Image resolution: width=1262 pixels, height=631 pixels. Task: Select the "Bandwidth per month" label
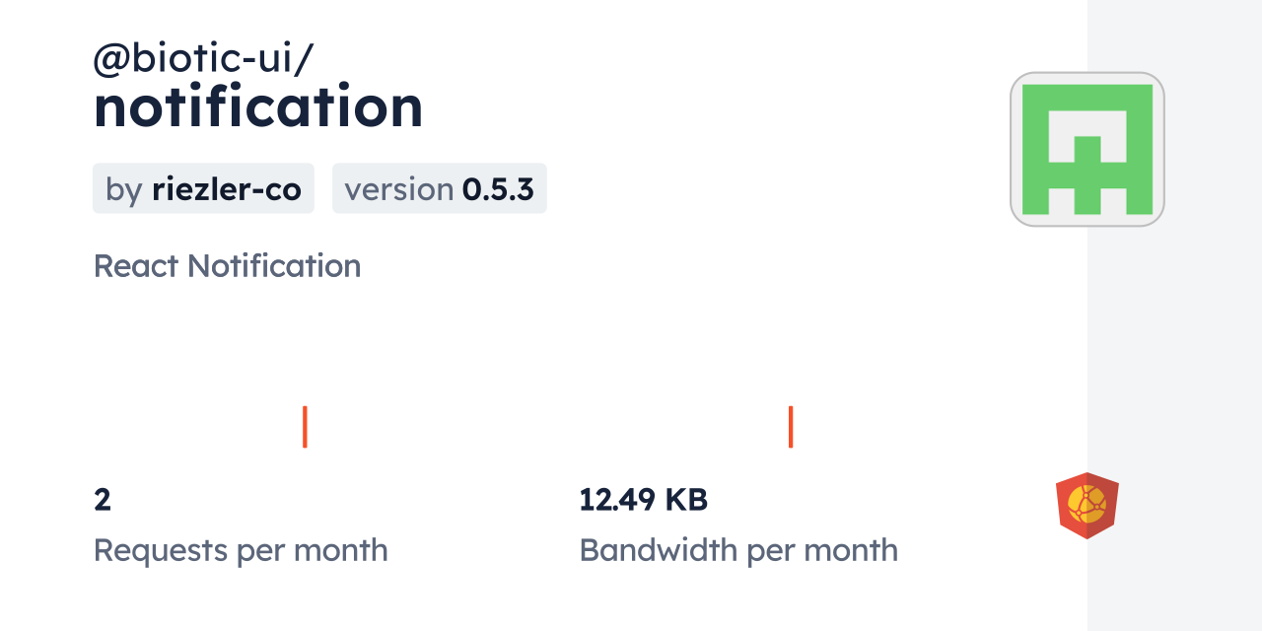click(x=738, y=550)
